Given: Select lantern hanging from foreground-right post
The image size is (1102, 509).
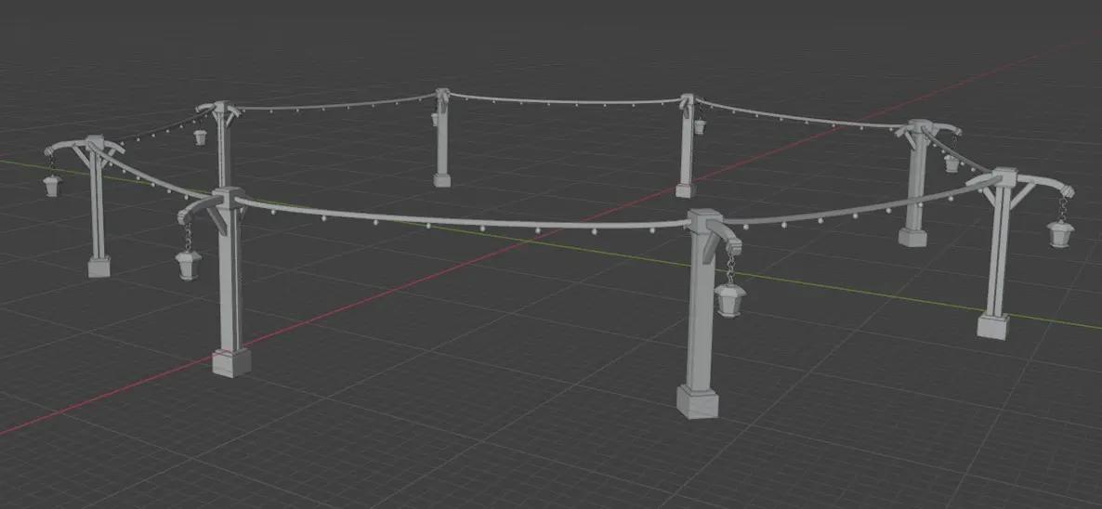Looking at the screenshot, I should [x=730, y=301].
